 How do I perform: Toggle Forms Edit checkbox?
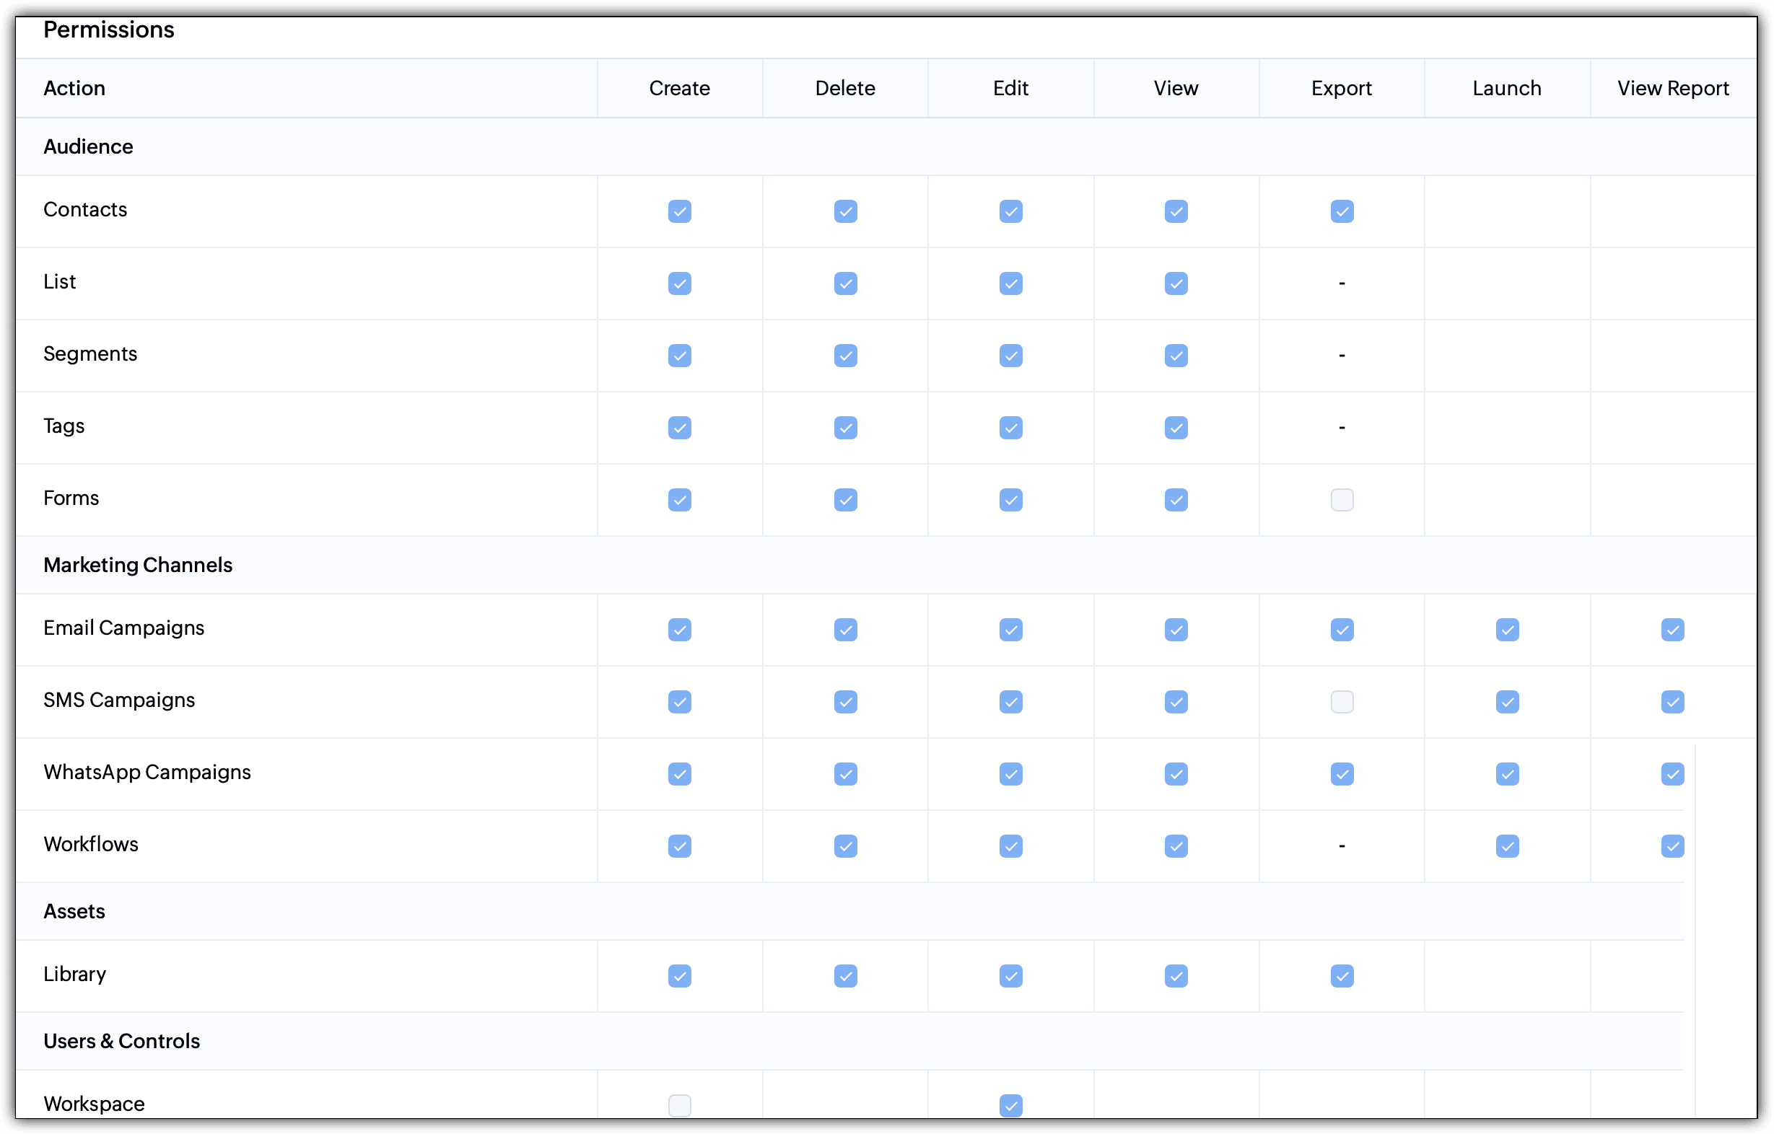point(1010,500)
